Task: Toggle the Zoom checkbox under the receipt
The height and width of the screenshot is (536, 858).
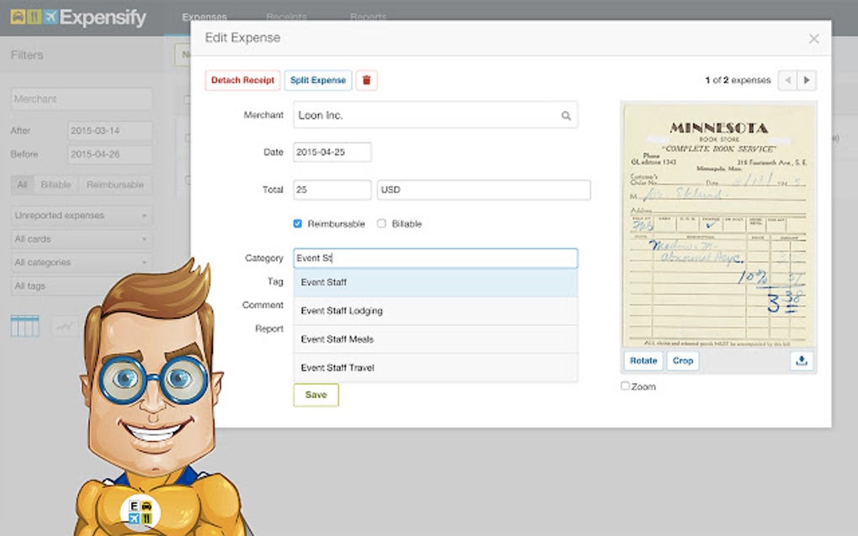Action: coord(624,386)
